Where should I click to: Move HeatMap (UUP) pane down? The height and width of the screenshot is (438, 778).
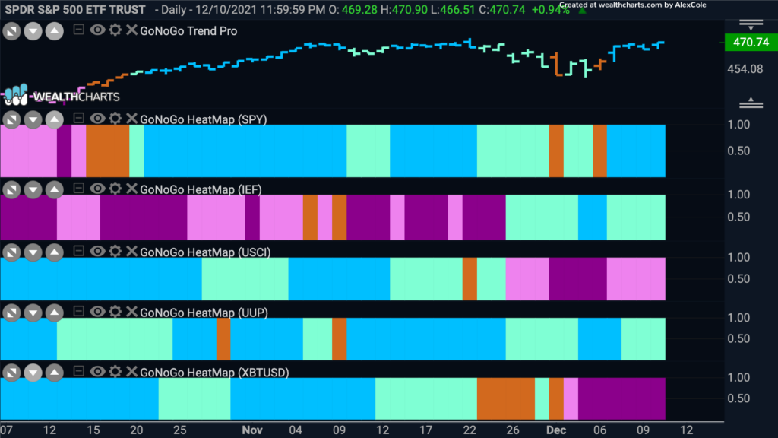33,313
